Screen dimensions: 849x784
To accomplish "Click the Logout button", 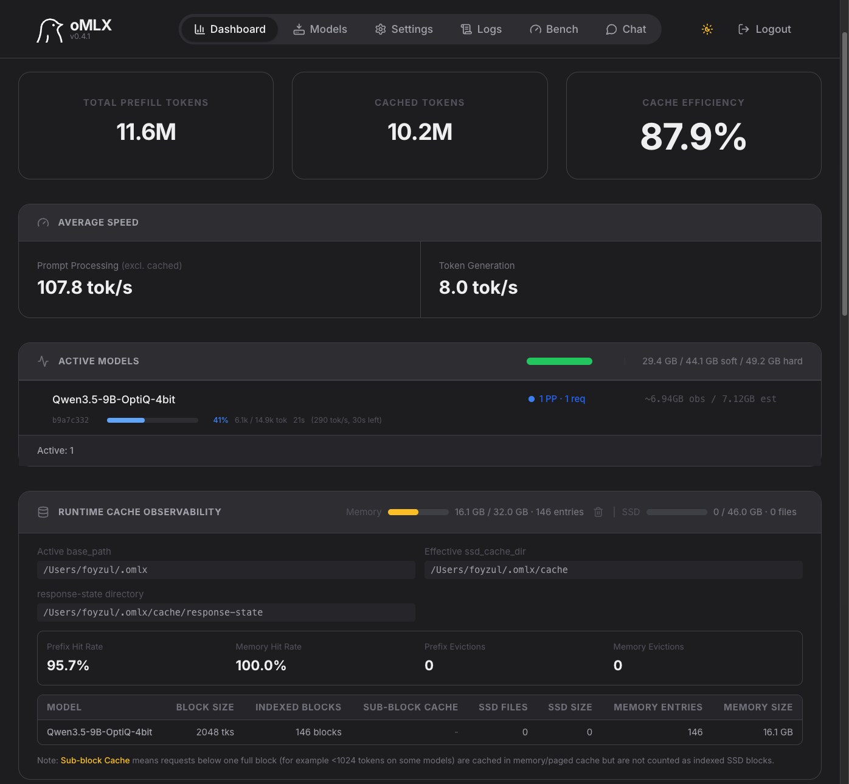I will coord(764,29).
